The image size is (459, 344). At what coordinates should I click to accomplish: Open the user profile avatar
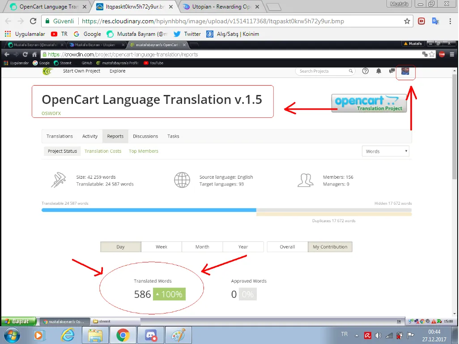point(405,71)
